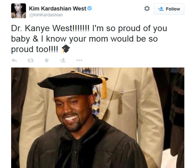This screenshot has width=193, height=168.
Task: Click the beige jacket breast pocket in photo
Action: point(127,98)
